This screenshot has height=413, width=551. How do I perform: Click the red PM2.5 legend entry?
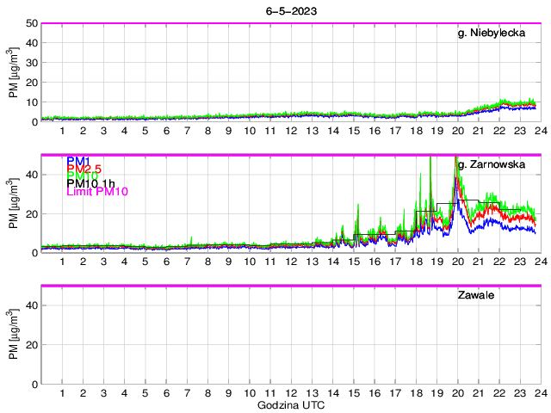84,170
